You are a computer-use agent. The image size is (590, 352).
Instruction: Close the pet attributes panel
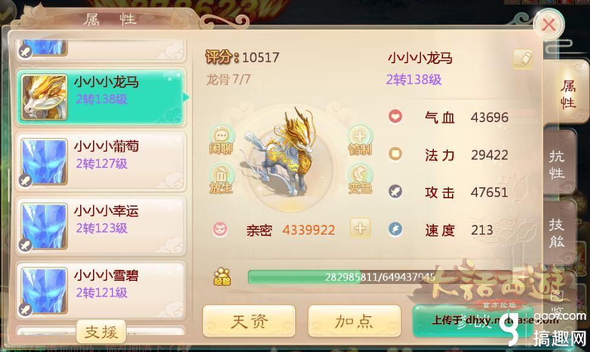click(549, 25)
